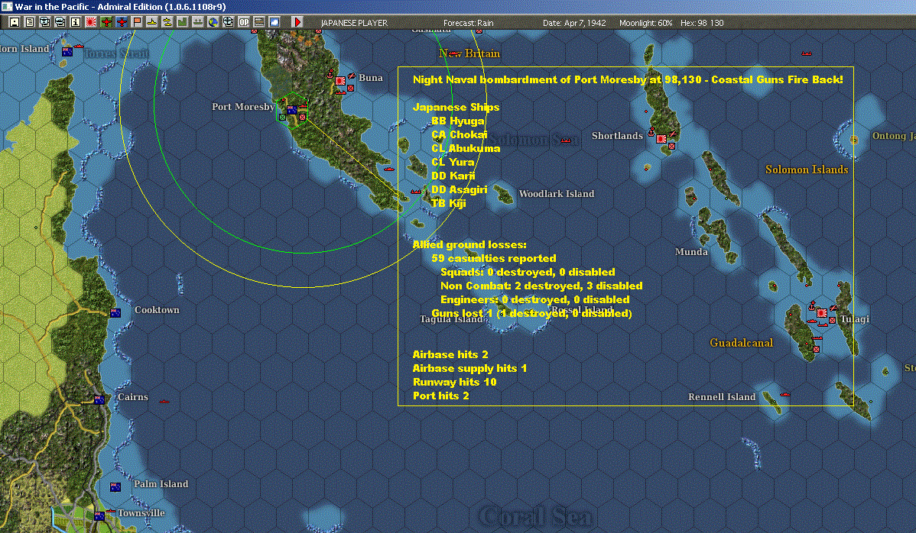Screen dimensions: 916x533
Task: Select the Australian flag at Cooktown
Action: pos(115,312)
